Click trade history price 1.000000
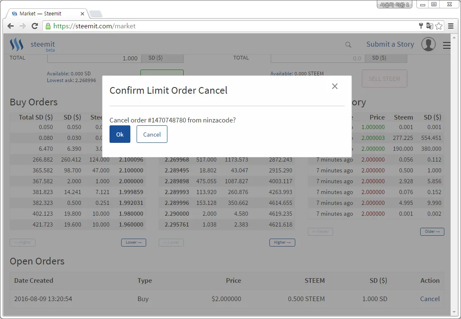The width and height of the screenshot is (461, 319). 373,127
